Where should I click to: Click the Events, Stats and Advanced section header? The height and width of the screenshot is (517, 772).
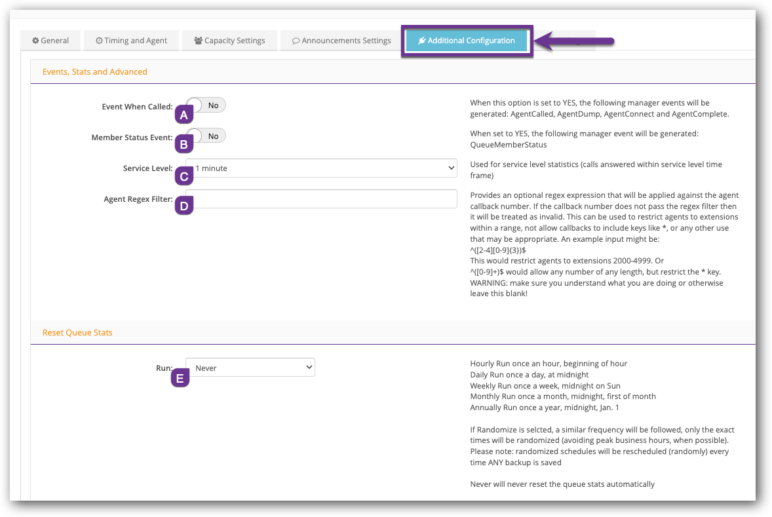94,71
